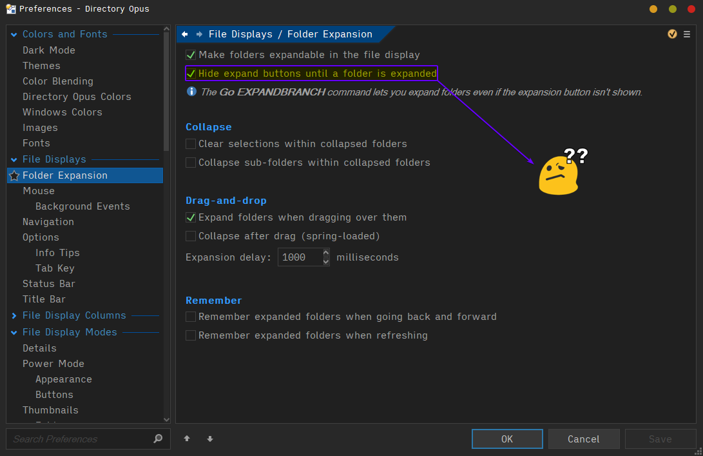Image resolution: width=703 pixels, height=456 pixels.
Task: Open Status Bar preferences
Action: [49, 284]
